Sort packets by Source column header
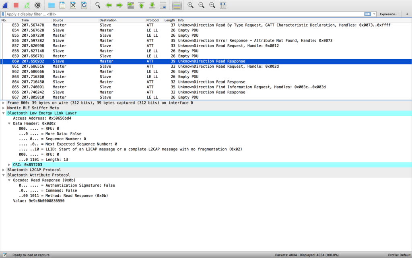412x258 pixels. [75, 20]
